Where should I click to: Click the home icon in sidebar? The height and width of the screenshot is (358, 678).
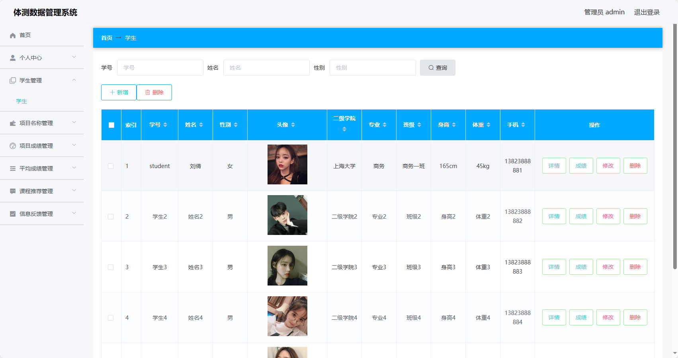coord(13,35)
